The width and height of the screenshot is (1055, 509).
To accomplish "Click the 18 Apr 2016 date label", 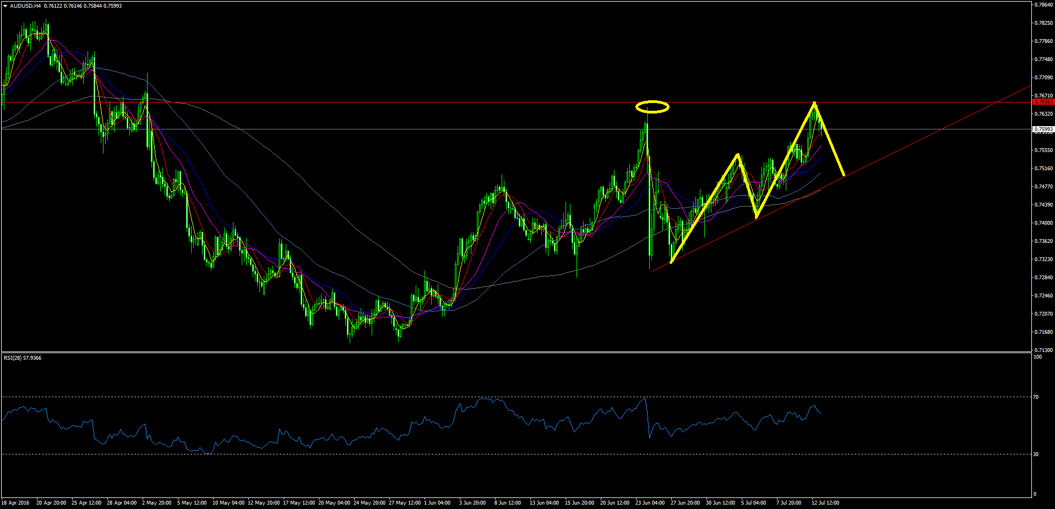I will pyautogui.click(x=16, y=503).
